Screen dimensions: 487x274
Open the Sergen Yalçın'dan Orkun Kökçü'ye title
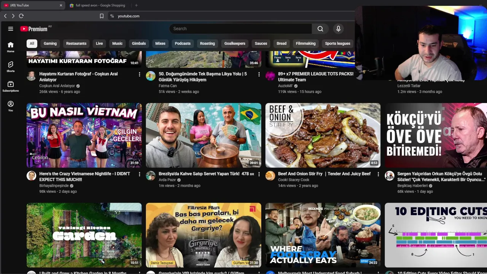point(441,177)
